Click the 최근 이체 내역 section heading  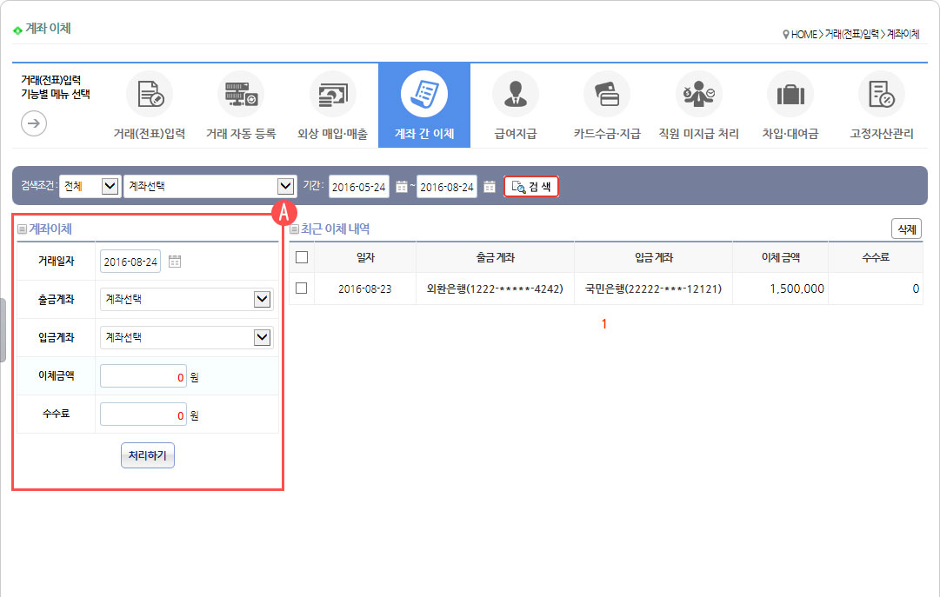click(x=335, y=229)
